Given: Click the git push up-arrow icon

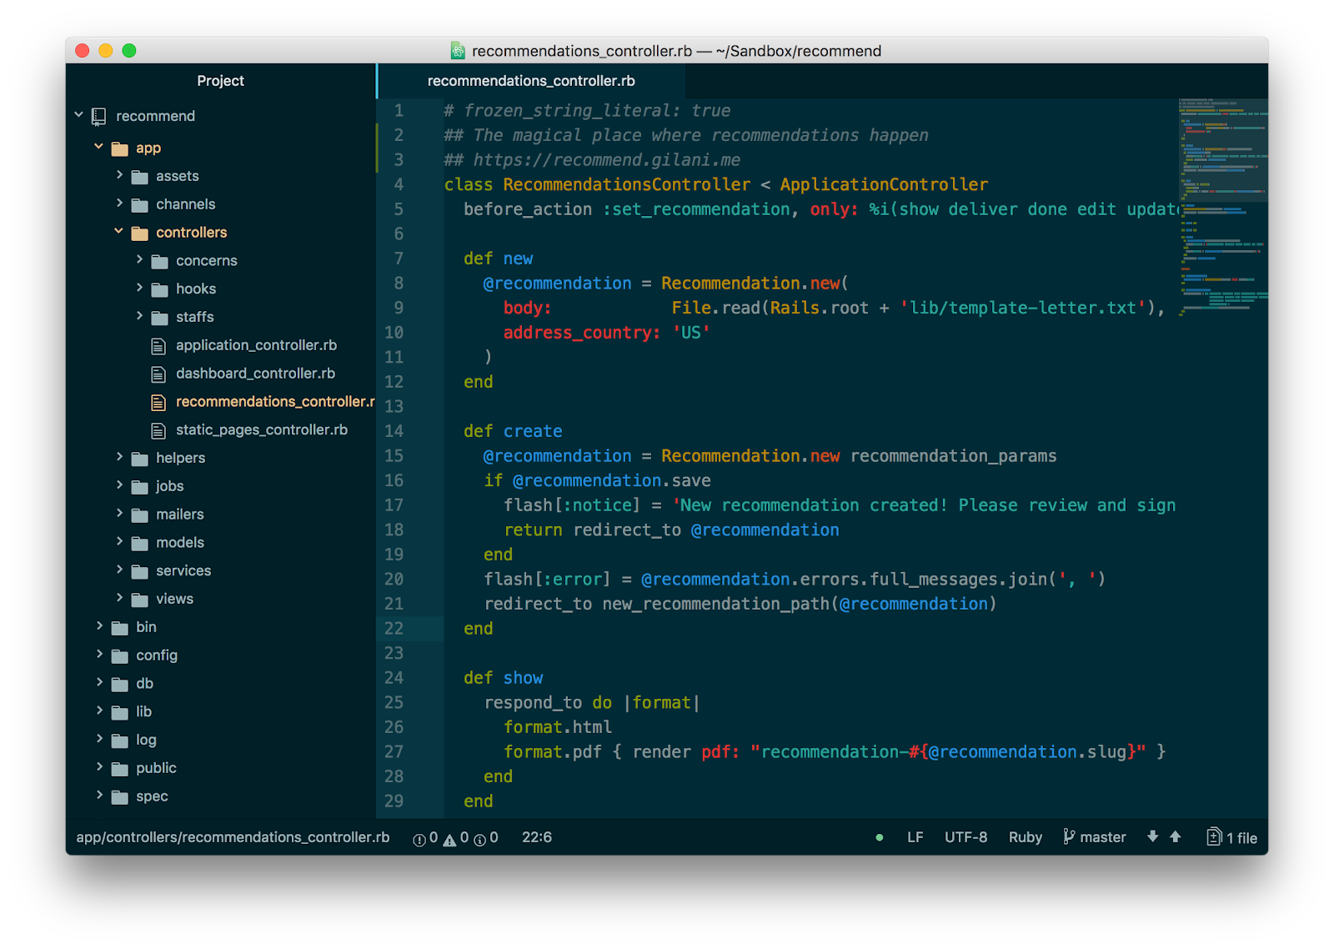Looking at the screenshot, I should (x=1176, y=836).
